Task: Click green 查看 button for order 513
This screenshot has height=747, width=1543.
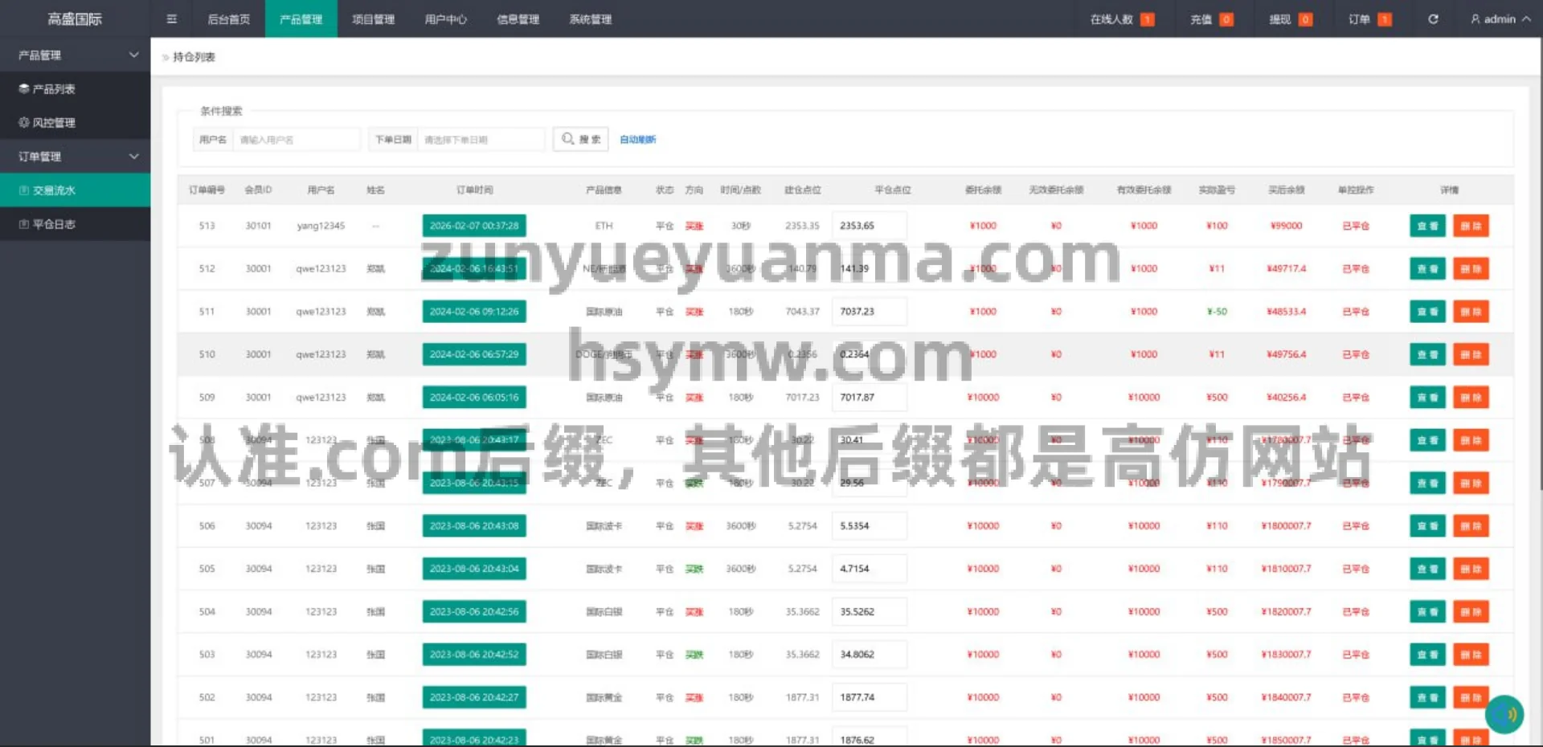Action: (1427, 226)
